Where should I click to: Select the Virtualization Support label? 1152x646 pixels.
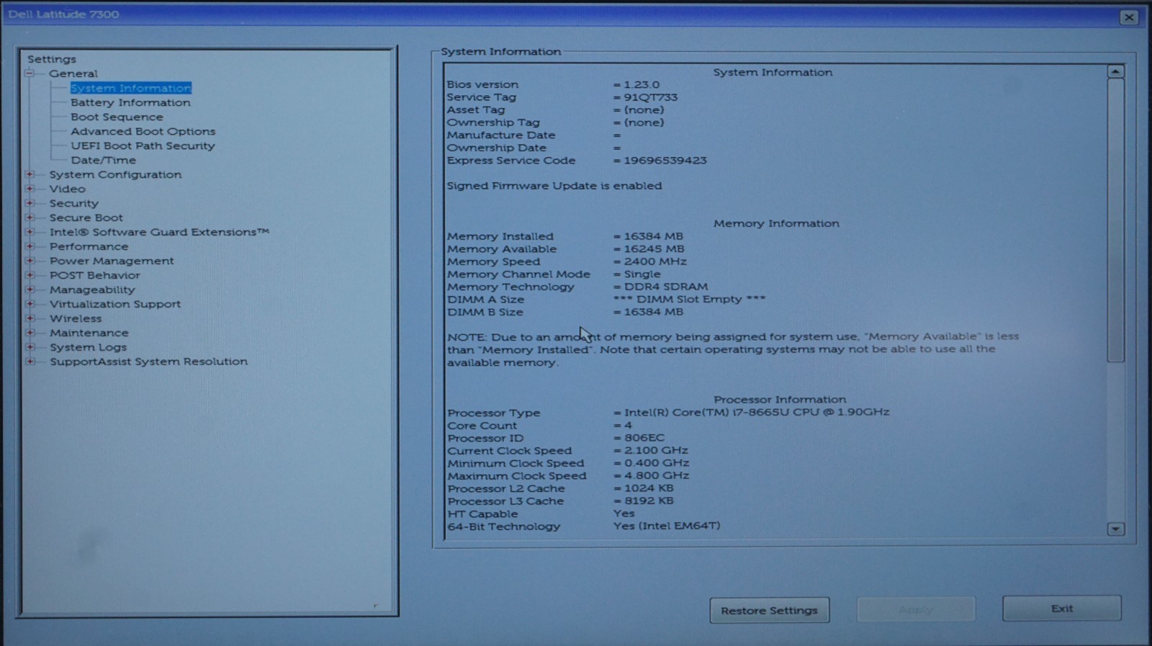(x=115, y=304)
